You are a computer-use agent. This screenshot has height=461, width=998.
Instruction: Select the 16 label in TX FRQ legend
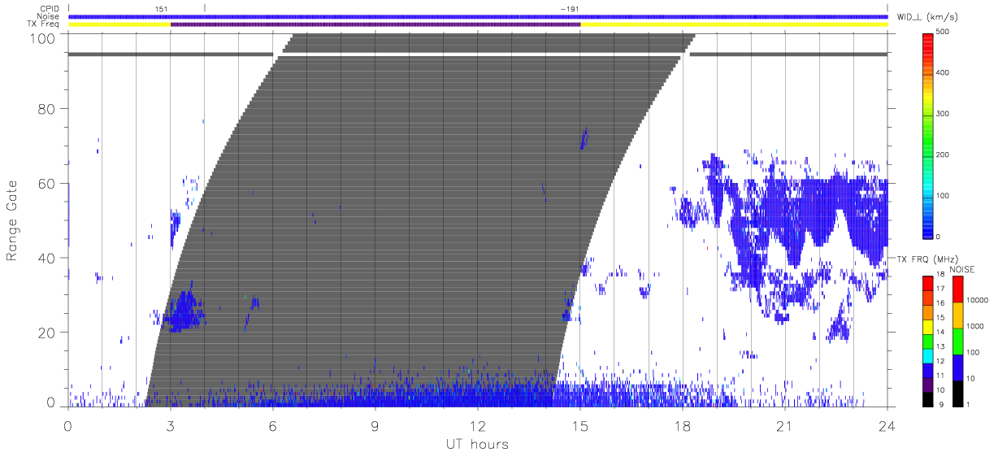[x=942, y=302]
